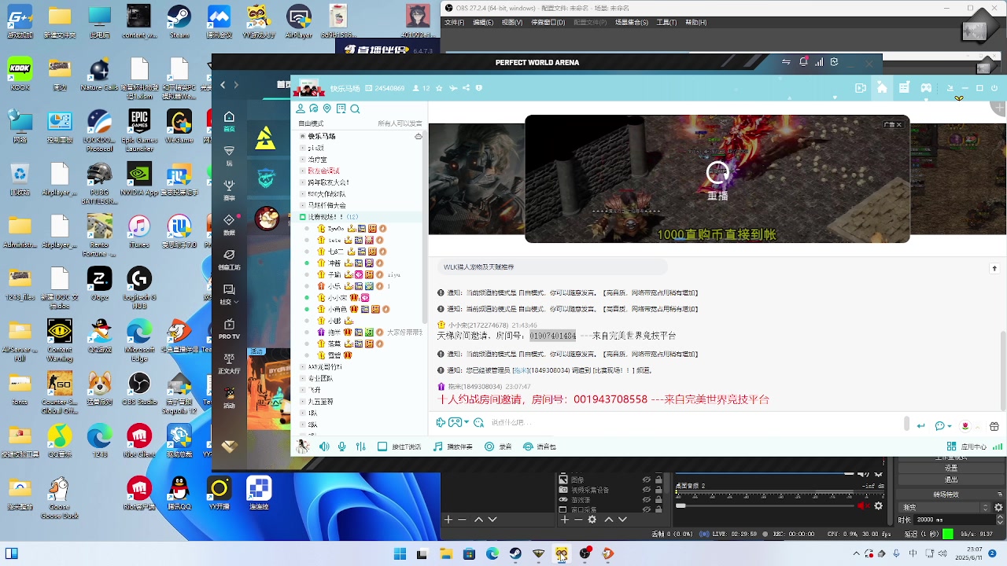Open OBS 停靠窗口(D) menu
This screenshot has width=1007, height=566.
(x=548, y=23)
